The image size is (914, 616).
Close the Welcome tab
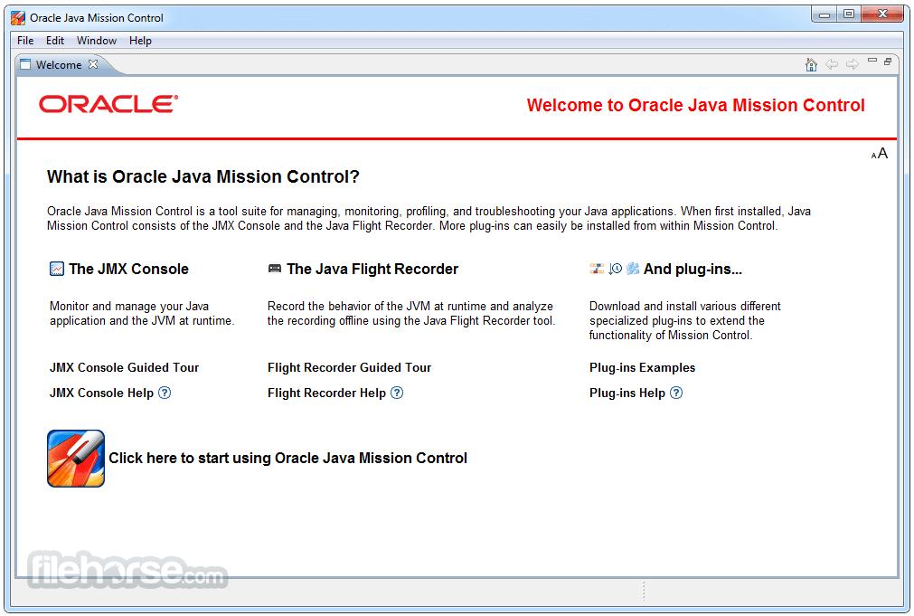[x=93, y=64]
